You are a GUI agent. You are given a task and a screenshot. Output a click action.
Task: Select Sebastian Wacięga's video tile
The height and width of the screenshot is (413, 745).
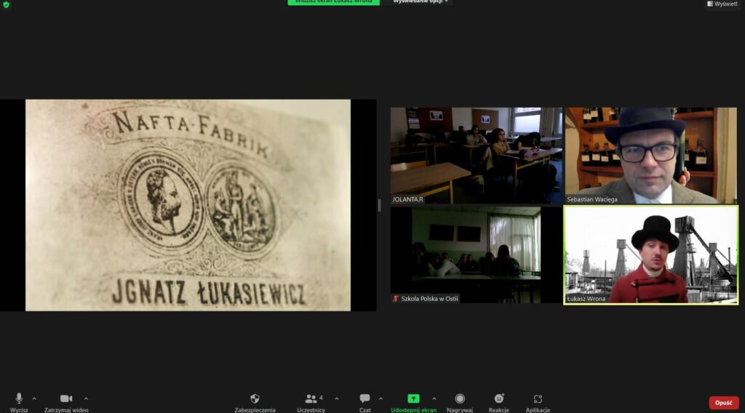click(650, 156)
